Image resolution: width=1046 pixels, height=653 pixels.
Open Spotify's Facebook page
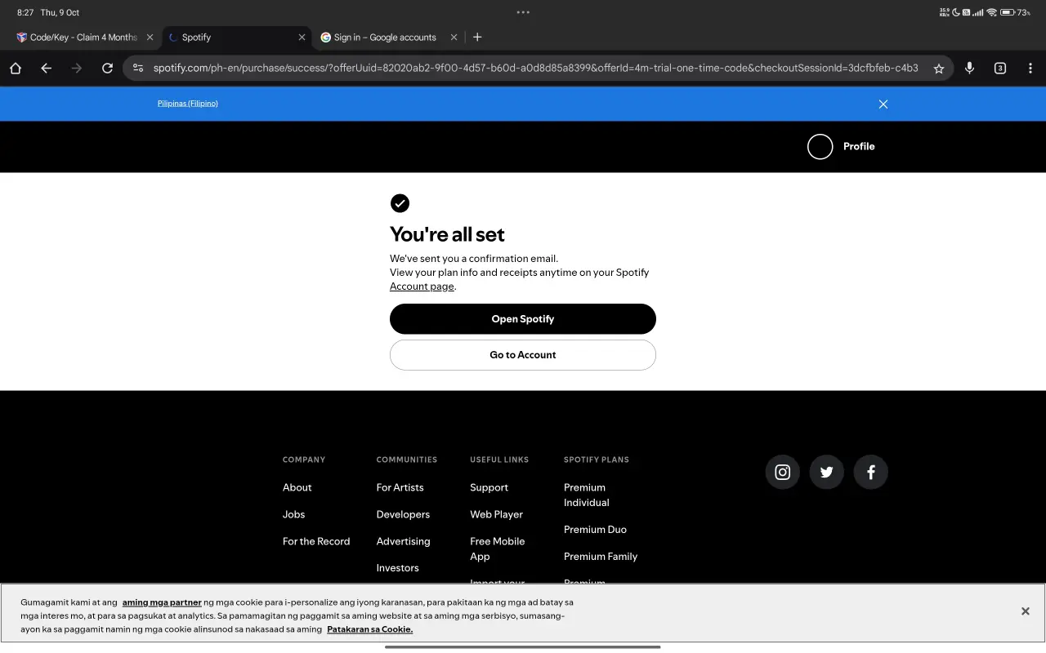pyautogui.click(x=870, y=472)
